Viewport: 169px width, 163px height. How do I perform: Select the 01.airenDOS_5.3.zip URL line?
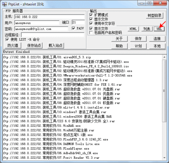(47, 57)
